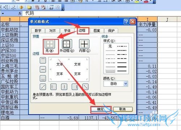Select the cell 名称
The width and height of the screenshot is (181, 130).
point(10,25)
